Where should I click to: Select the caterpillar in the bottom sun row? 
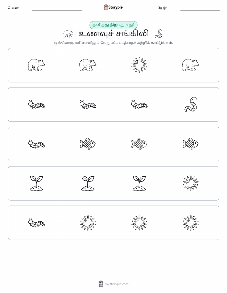[x=36, y=223]
